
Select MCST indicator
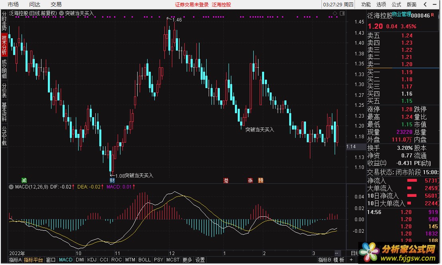pyautogui.click(x=173, y=260)
